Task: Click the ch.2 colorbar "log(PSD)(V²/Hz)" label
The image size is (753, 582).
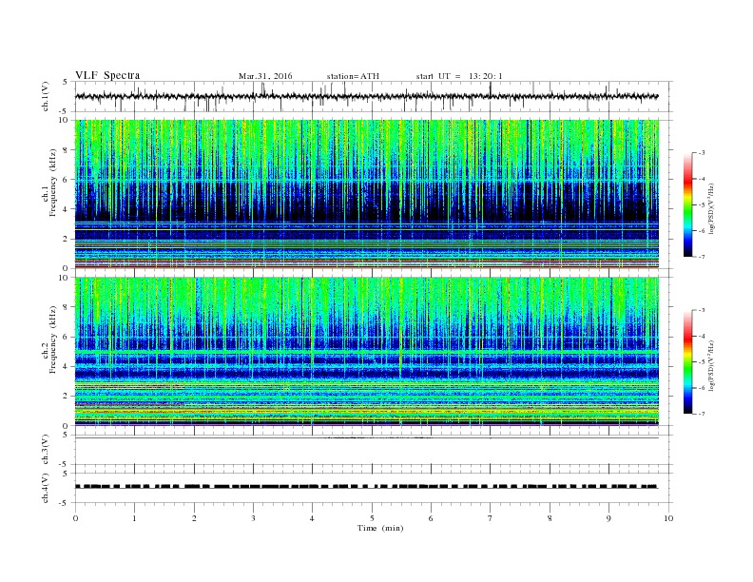Action: click(x=711, y=365)
